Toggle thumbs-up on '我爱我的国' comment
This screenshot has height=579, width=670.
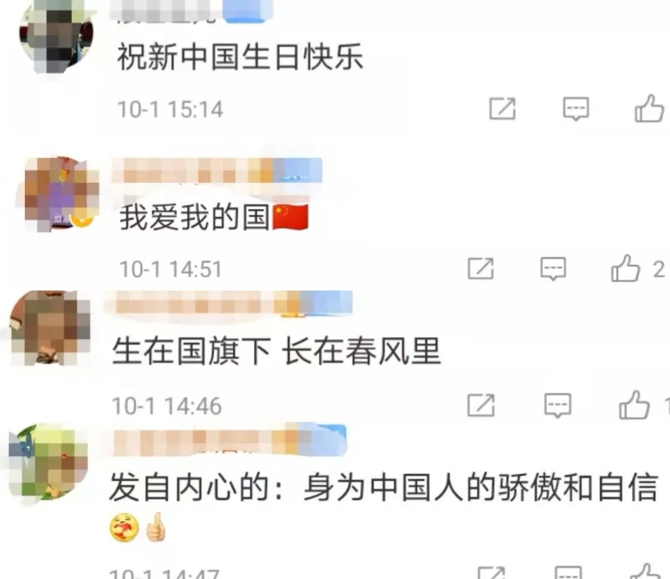click(625, 268)
